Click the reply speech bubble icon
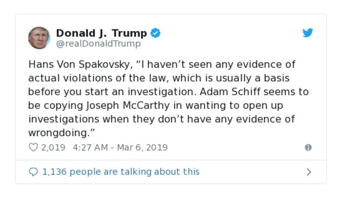 (x=33, y=172)
